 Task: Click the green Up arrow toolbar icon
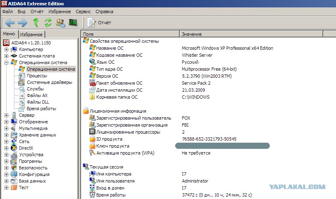[36, 23]
